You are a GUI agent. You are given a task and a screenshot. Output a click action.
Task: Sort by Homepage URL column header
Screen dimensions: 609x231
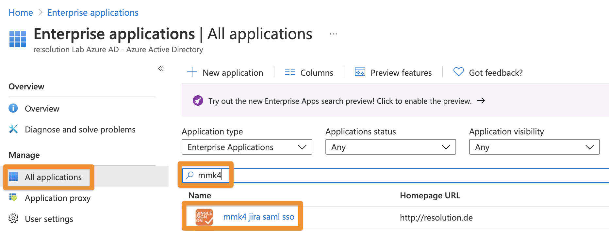point(430,195)
